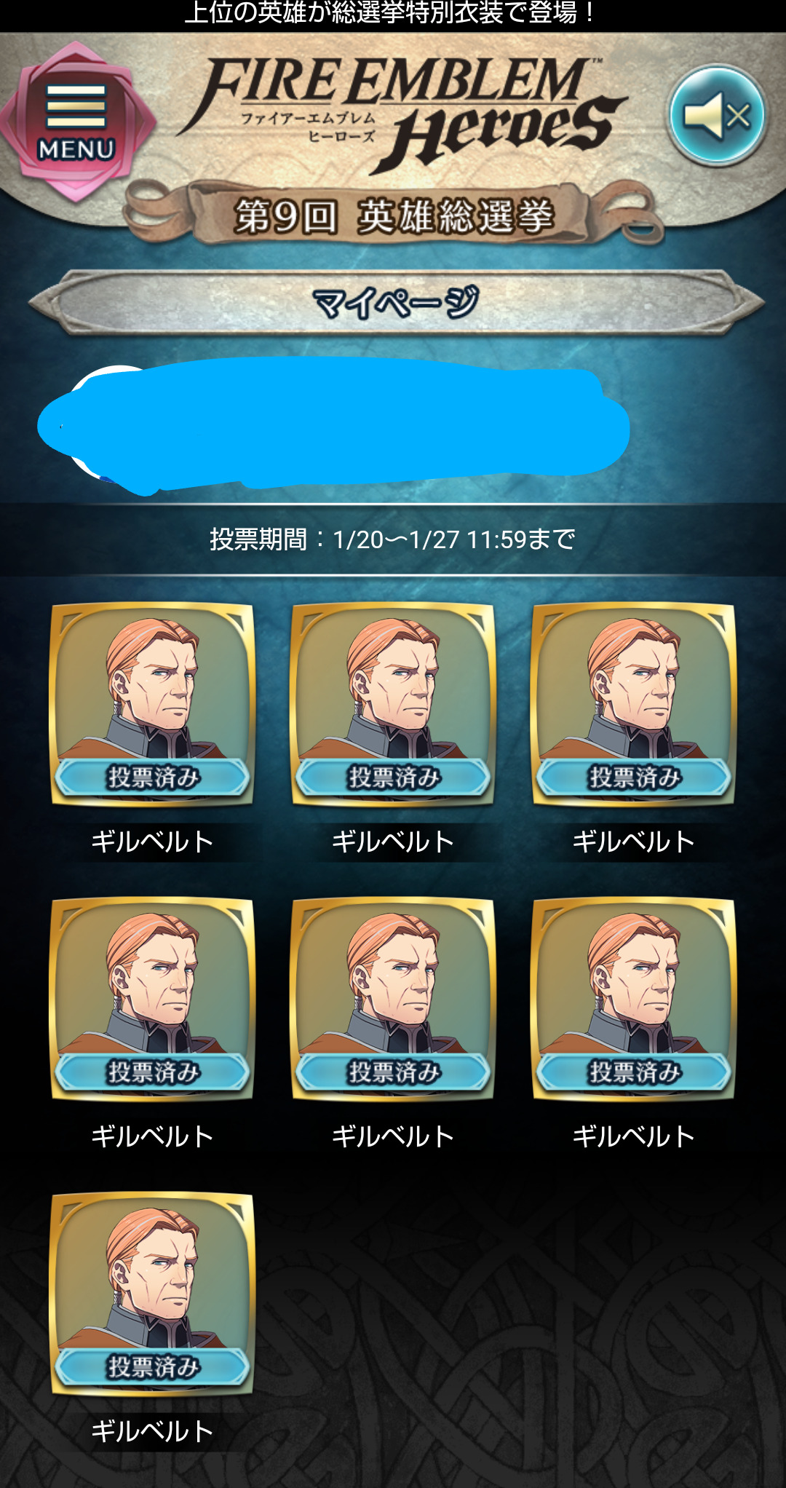Select first-row right ギルベルト portrait
Image resolution: width=786 pixels, height=1488 pixels.
[634, 704]
